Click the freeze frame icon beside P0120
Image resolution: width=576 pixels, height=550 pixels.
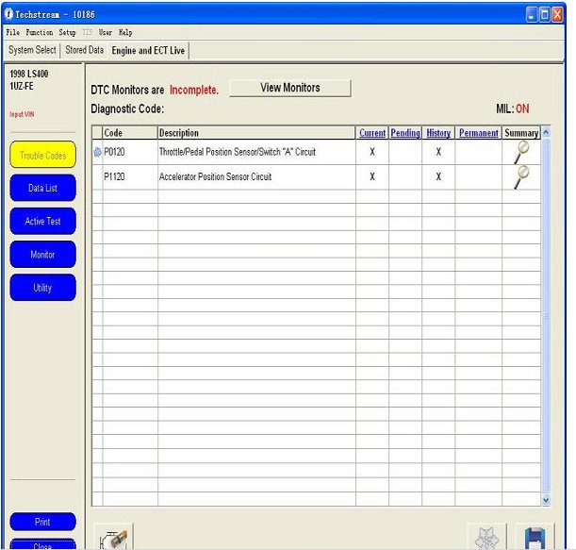click(x=97, y=152)
